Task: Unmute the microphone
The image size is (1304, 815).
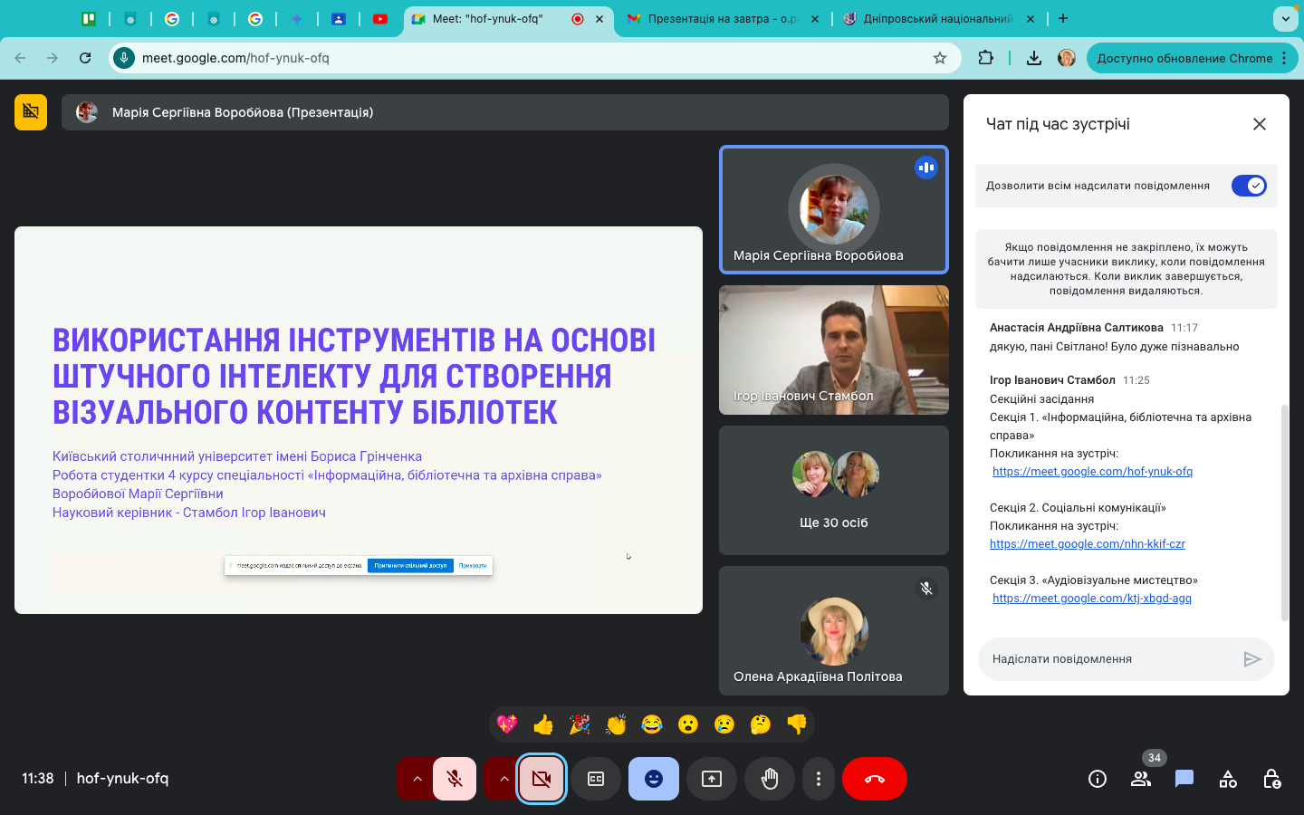Action: 455,779
